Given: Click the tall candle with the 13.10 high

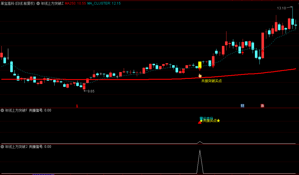Looking at the screenshot, I should coord(292,21).
